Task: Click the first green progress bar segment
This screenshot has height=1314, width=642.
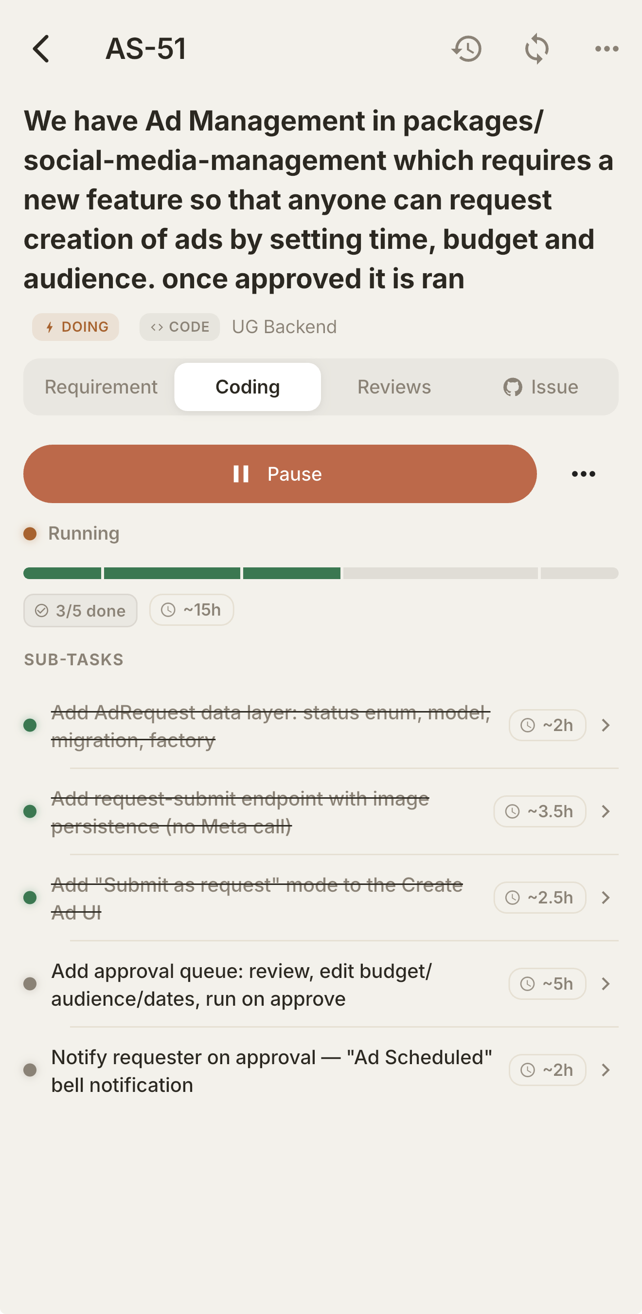Action: 62,573
